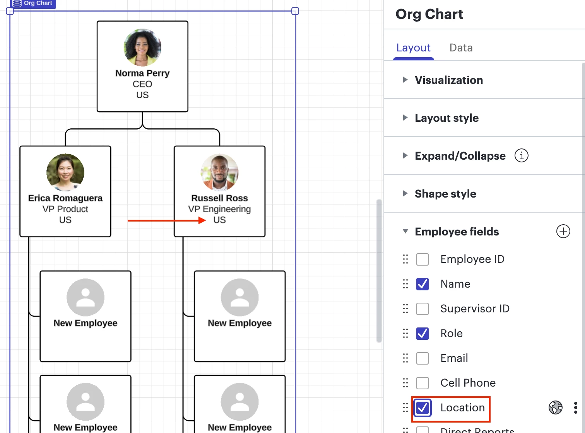This screenshot has height=433, width=585.
Task: Select Russell Ross's photo
Action: [x=219, y=172]
